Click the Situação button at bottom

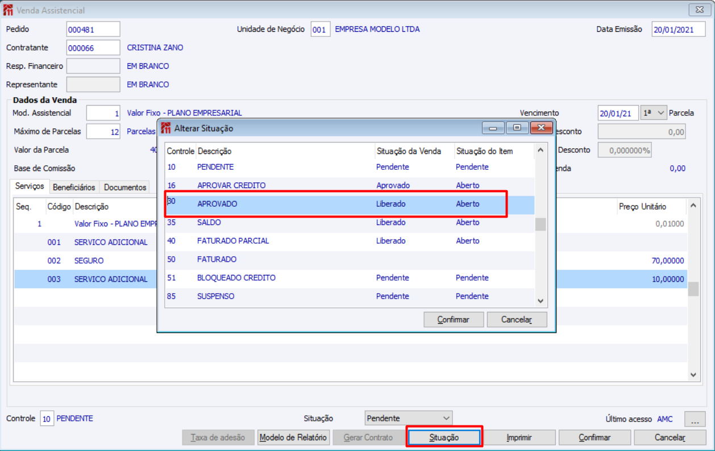pyautogui.click(x=444, y=437)
